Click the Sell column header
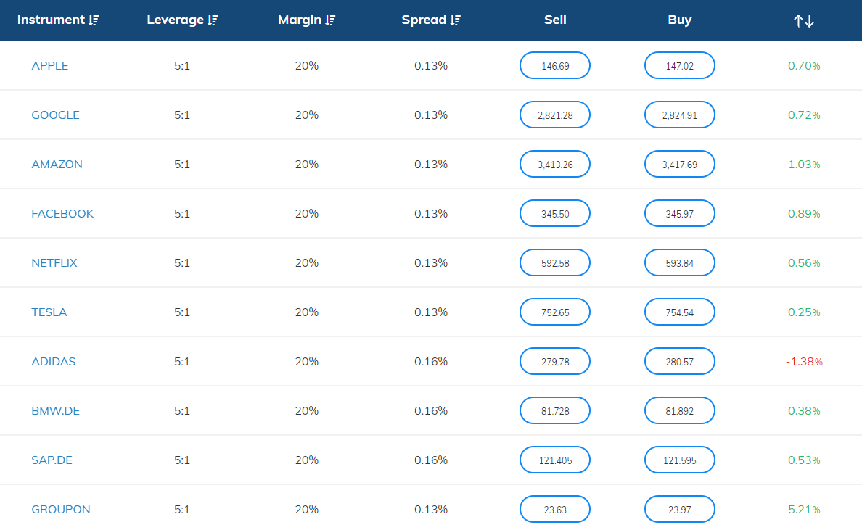This screenshot has width=862, height=530. pyautogui.click(x=555, y=20)
